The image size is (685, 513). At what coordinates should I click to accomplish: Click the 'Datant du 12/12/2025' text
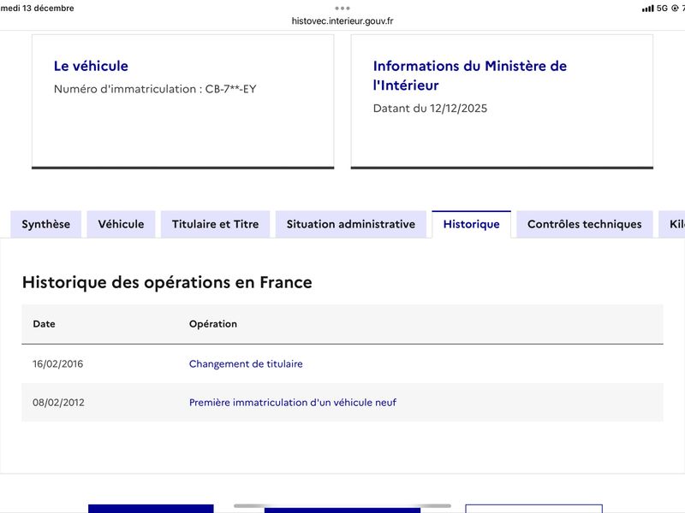431,109
